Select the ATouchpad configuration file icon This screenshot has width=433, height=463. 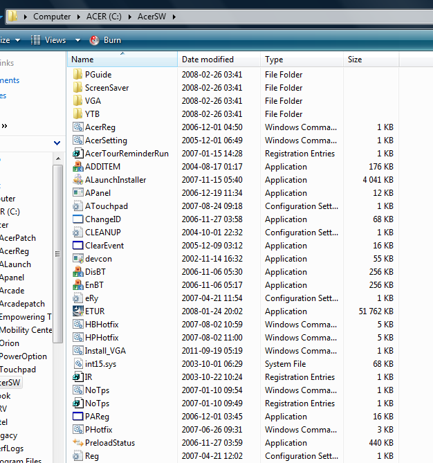point(78,206)
